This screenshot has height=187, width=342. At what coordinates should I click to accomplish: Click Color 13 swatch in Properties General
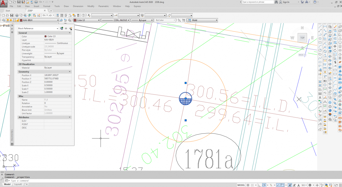46,36
